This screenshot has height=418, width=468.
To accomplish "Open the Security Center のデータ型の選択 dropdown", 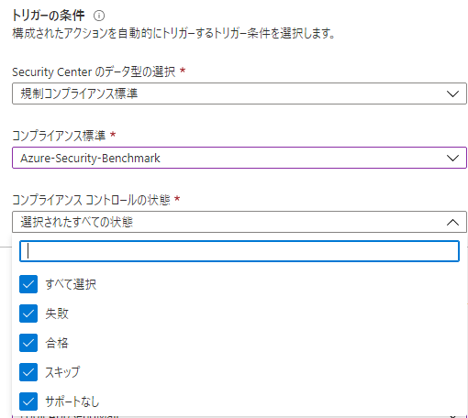I will [240, 93].
